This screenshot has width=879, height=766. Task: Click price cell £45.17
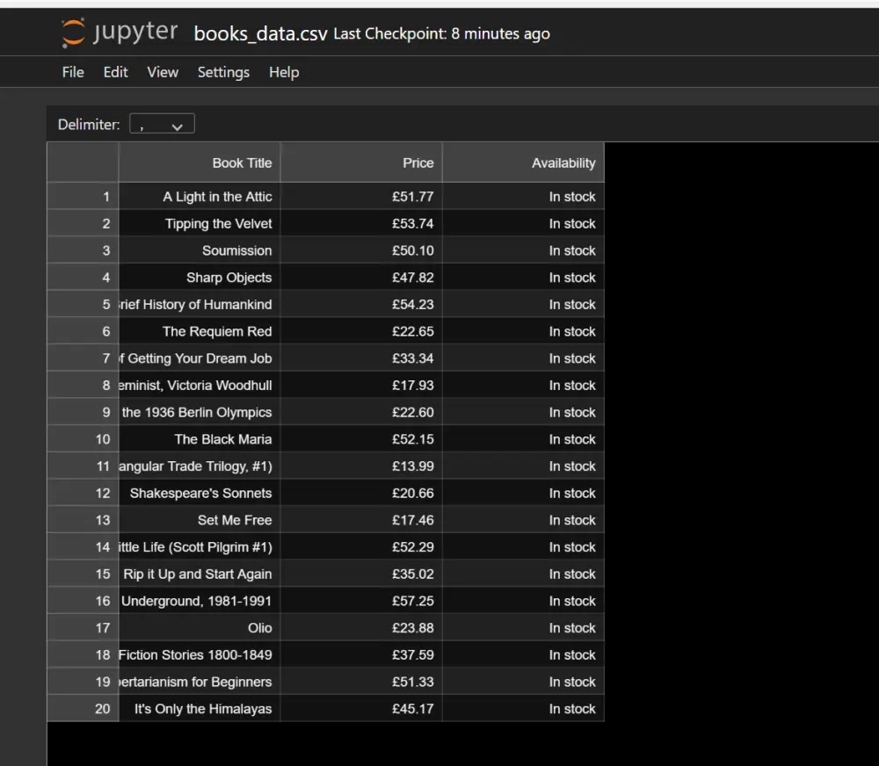361,709
